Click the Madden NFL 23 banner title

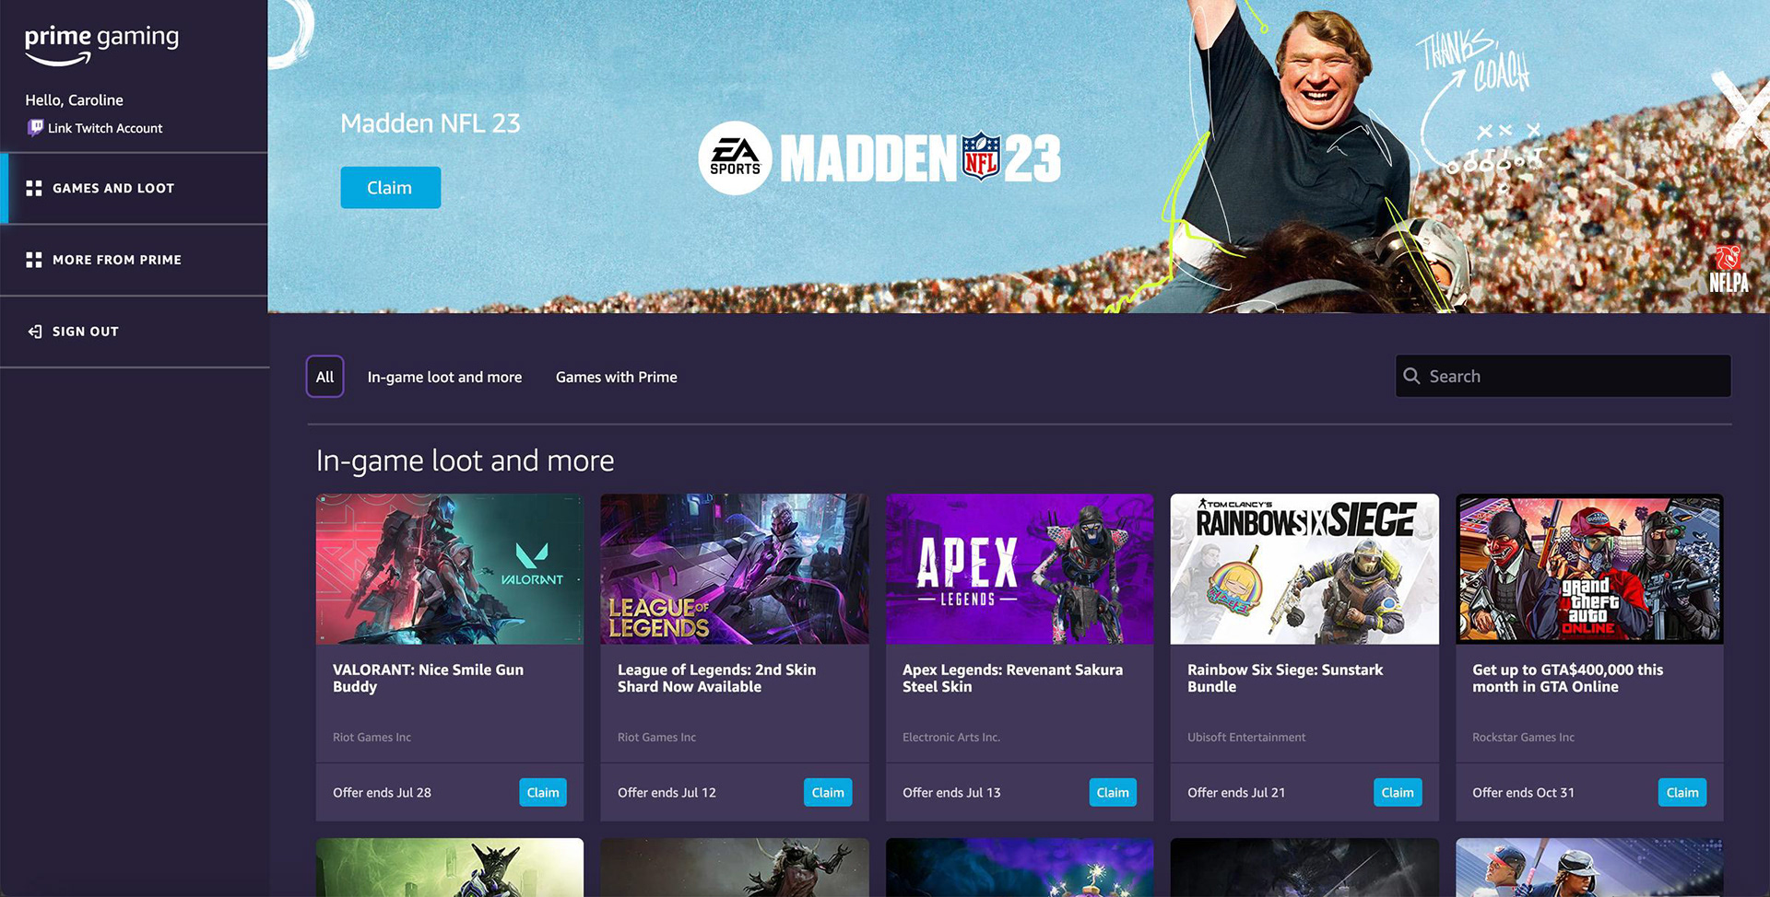(431, 123)
